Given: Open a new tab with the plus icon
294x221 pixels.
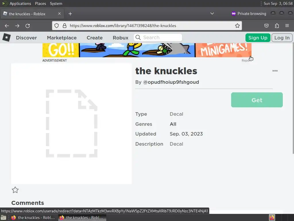Looking at the screenshot, I should [x=70, y=14].
